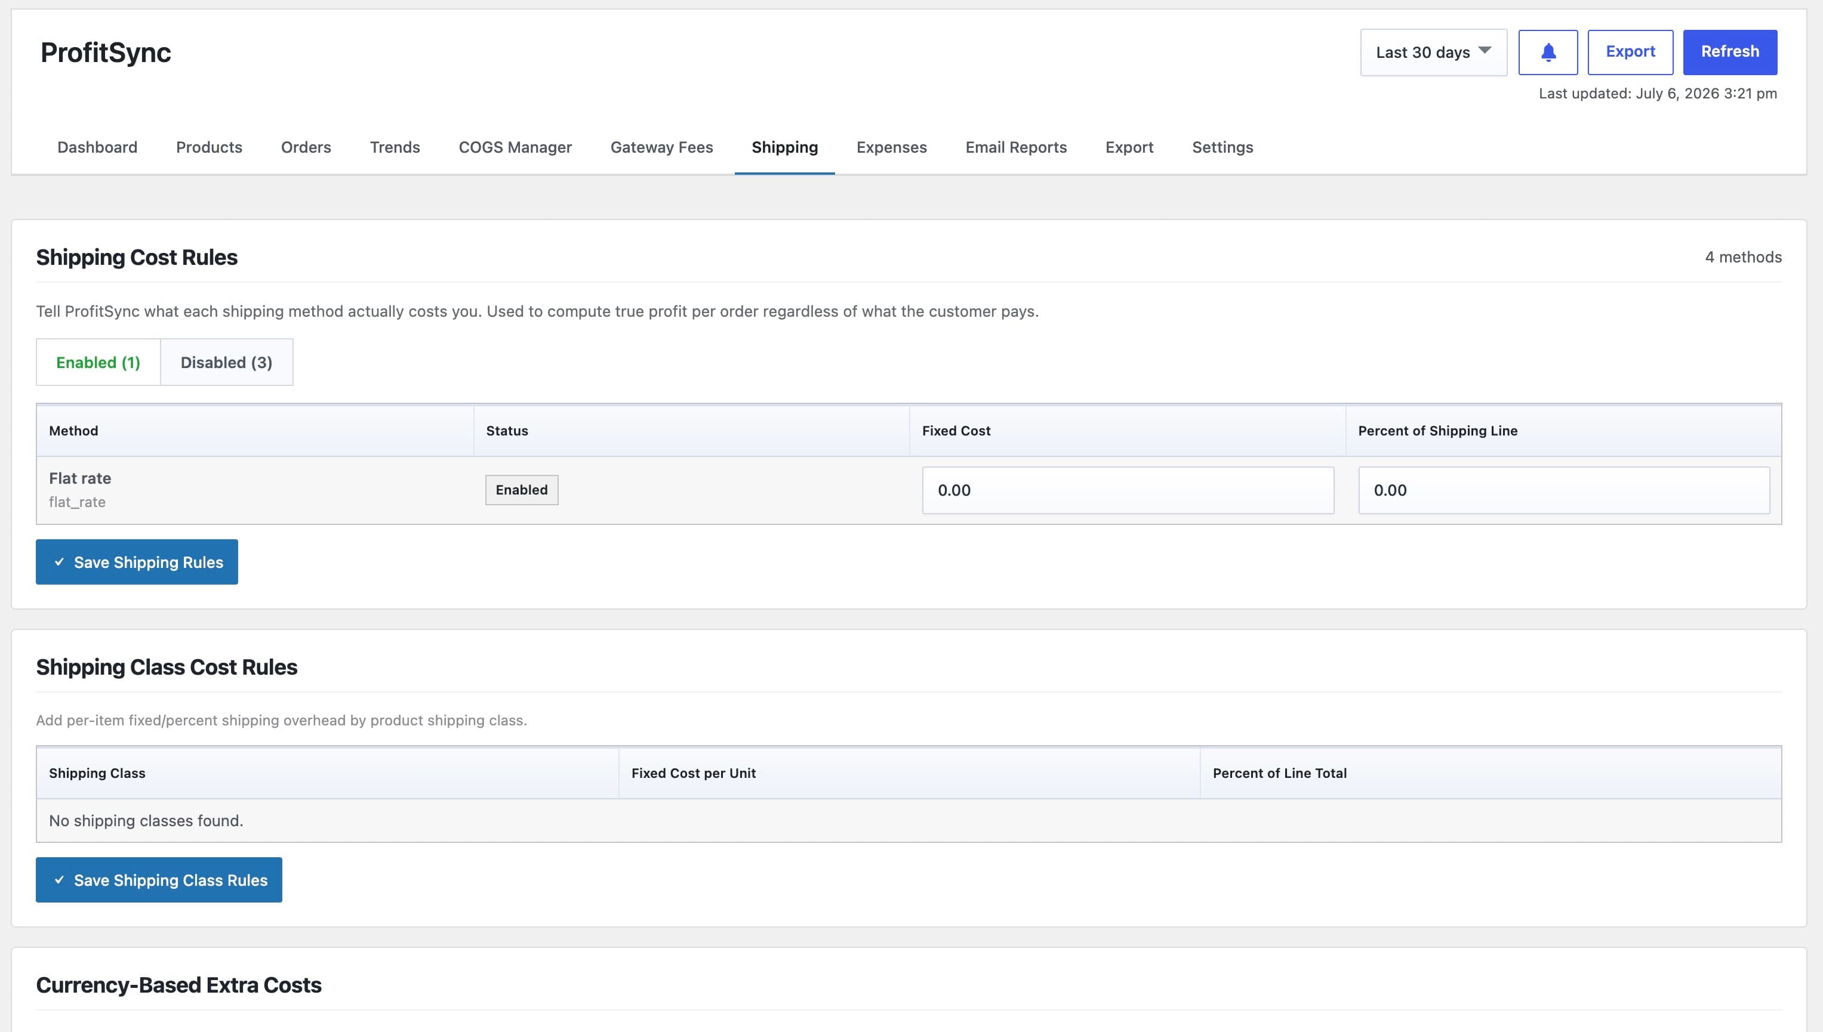1823x1032 pixels.
Task: Click Save Shipping Rules button
Action: [x=137, y=562]
